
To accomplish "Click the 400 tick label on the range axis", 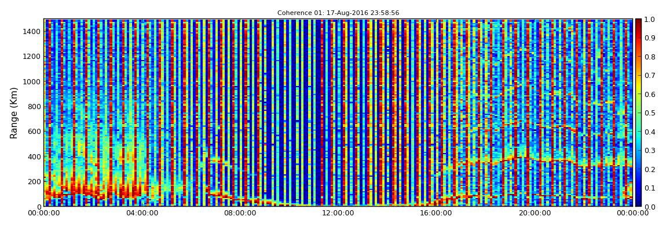I will click(34, 156).
